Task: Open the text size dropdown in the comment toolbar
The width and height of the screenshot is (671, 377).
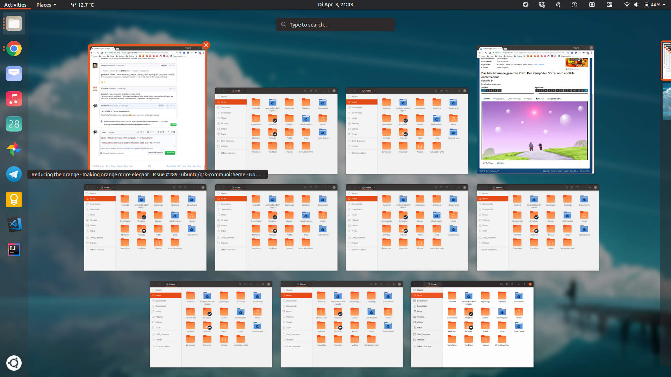Action: pyautogui.click(x=138, y=132)
